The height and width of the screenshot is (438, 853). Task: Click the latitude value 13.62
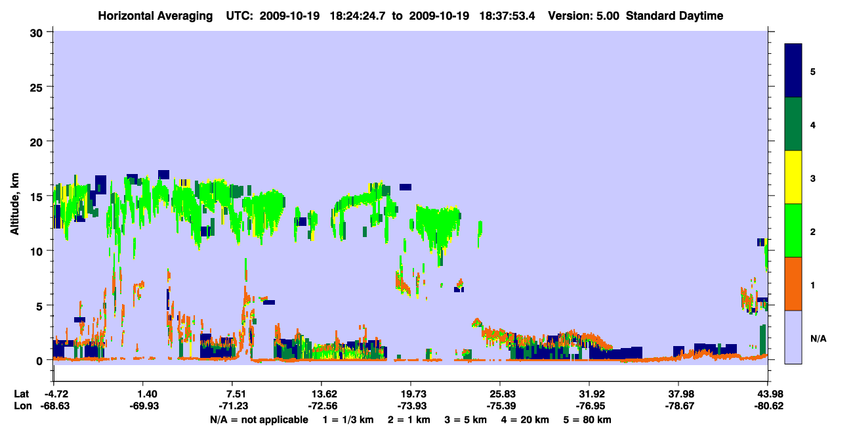pyautogui.click(x=323, y=394)
